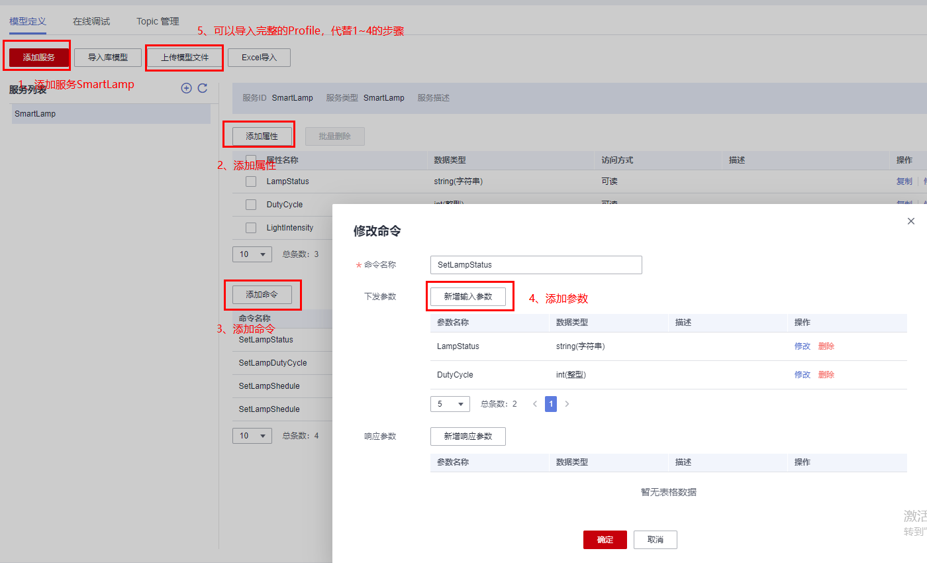Select page 1 in parameter pagination

[551, 404]
